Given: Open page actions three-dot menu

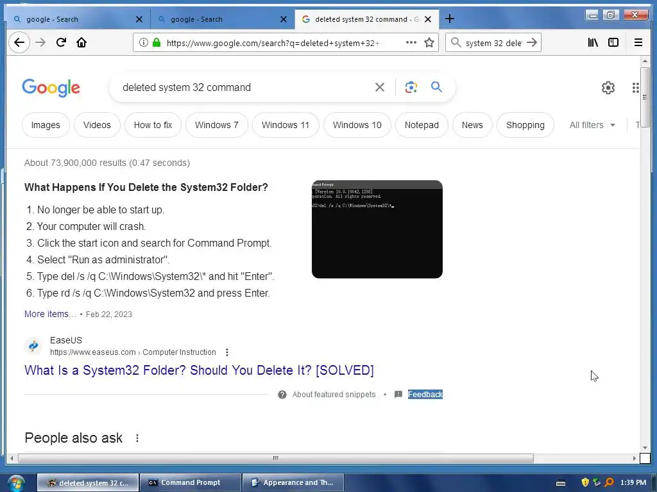Looking at the screenshot, I should coord(411,42).
